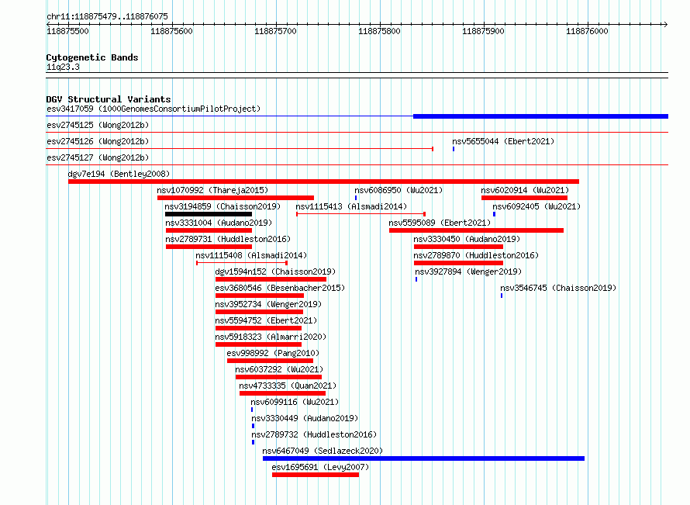
Task: Click the 118875600 ruler position label
Action: click(171, 31)
